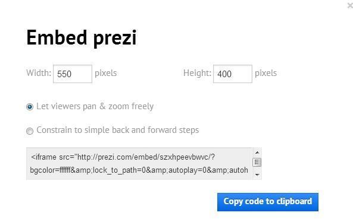Click the bgcolor line of the embed code
The width and height of the screenshot is (353, 222).
coord(139,170)
